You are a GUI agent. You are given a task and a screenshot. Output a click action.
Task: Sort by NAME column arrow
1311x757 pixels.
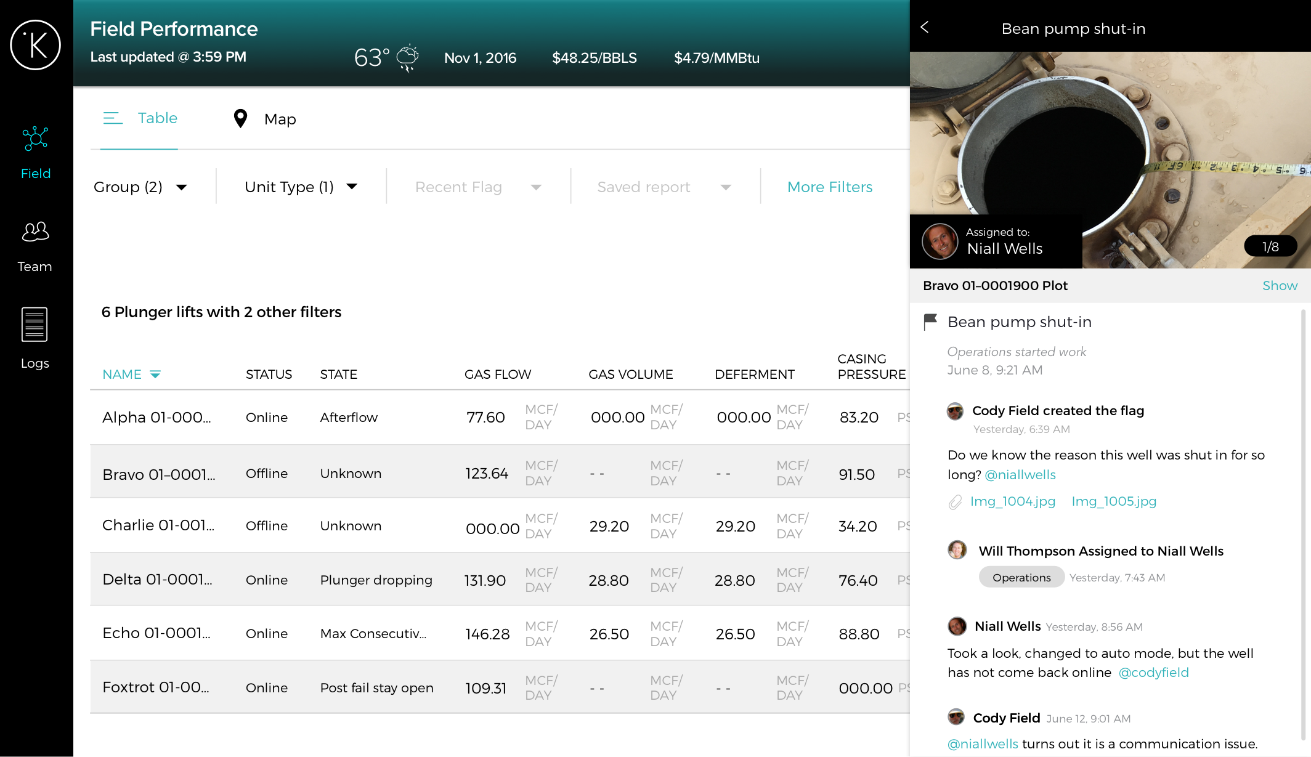155,374
